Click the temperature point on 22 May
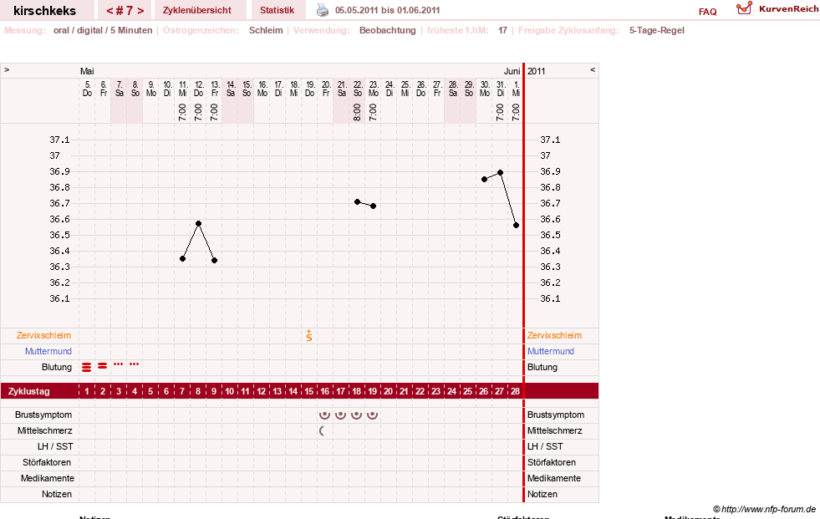The width and height of the screenshot is (820, 519). (357, 201)
